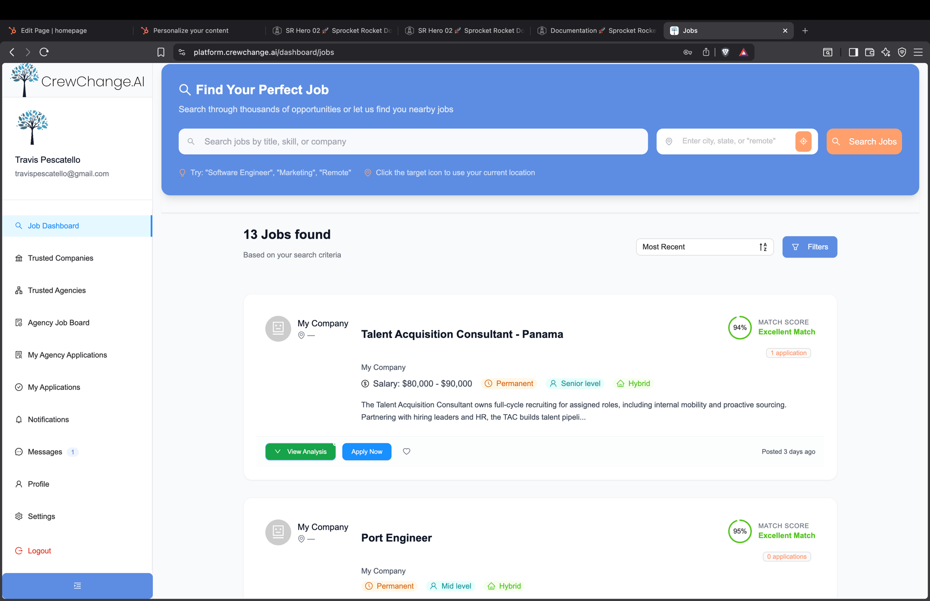Viewport: 930px width, 601px height.
Task: Favorite the Talent Acquisition Consultant job
Action: [x=406, y=451]
